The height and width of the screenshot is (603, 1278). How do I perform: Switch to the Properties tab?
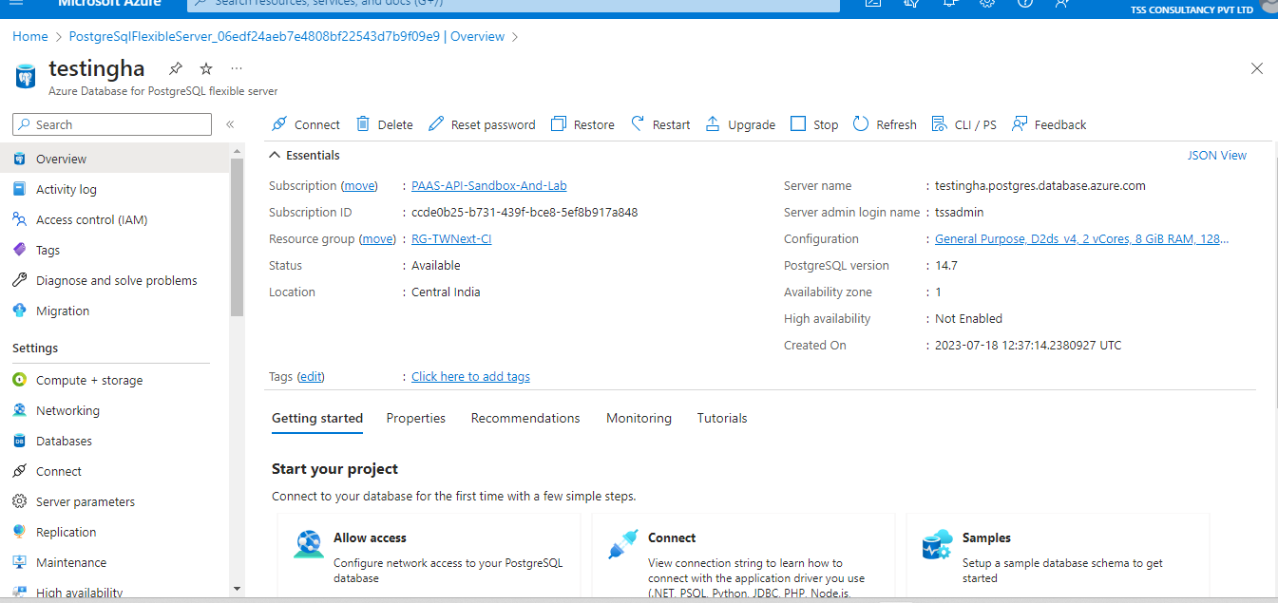pyautogui.click(x=416, y=418)
